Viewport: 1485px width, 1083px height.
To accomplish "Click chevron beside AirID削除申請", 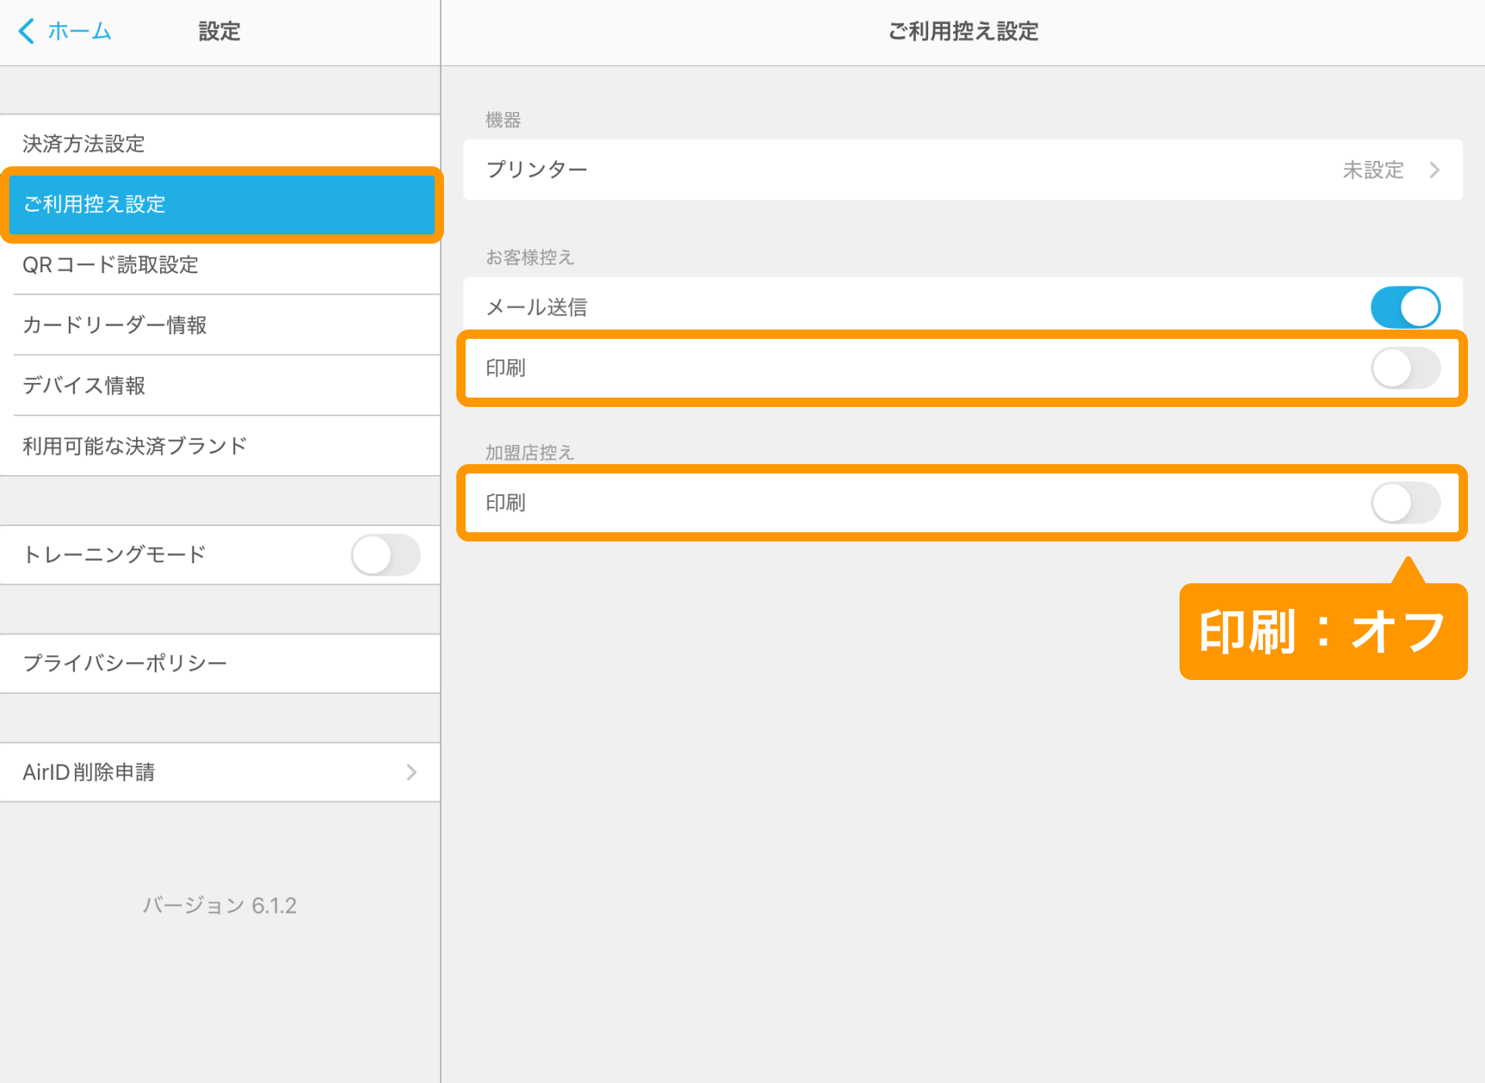I will tap(411, 772).
